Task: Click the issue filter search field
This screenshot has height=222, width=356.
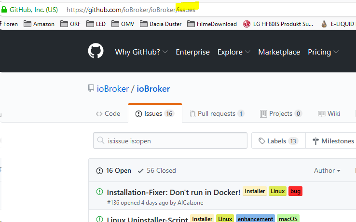Action: pos(170,140)
